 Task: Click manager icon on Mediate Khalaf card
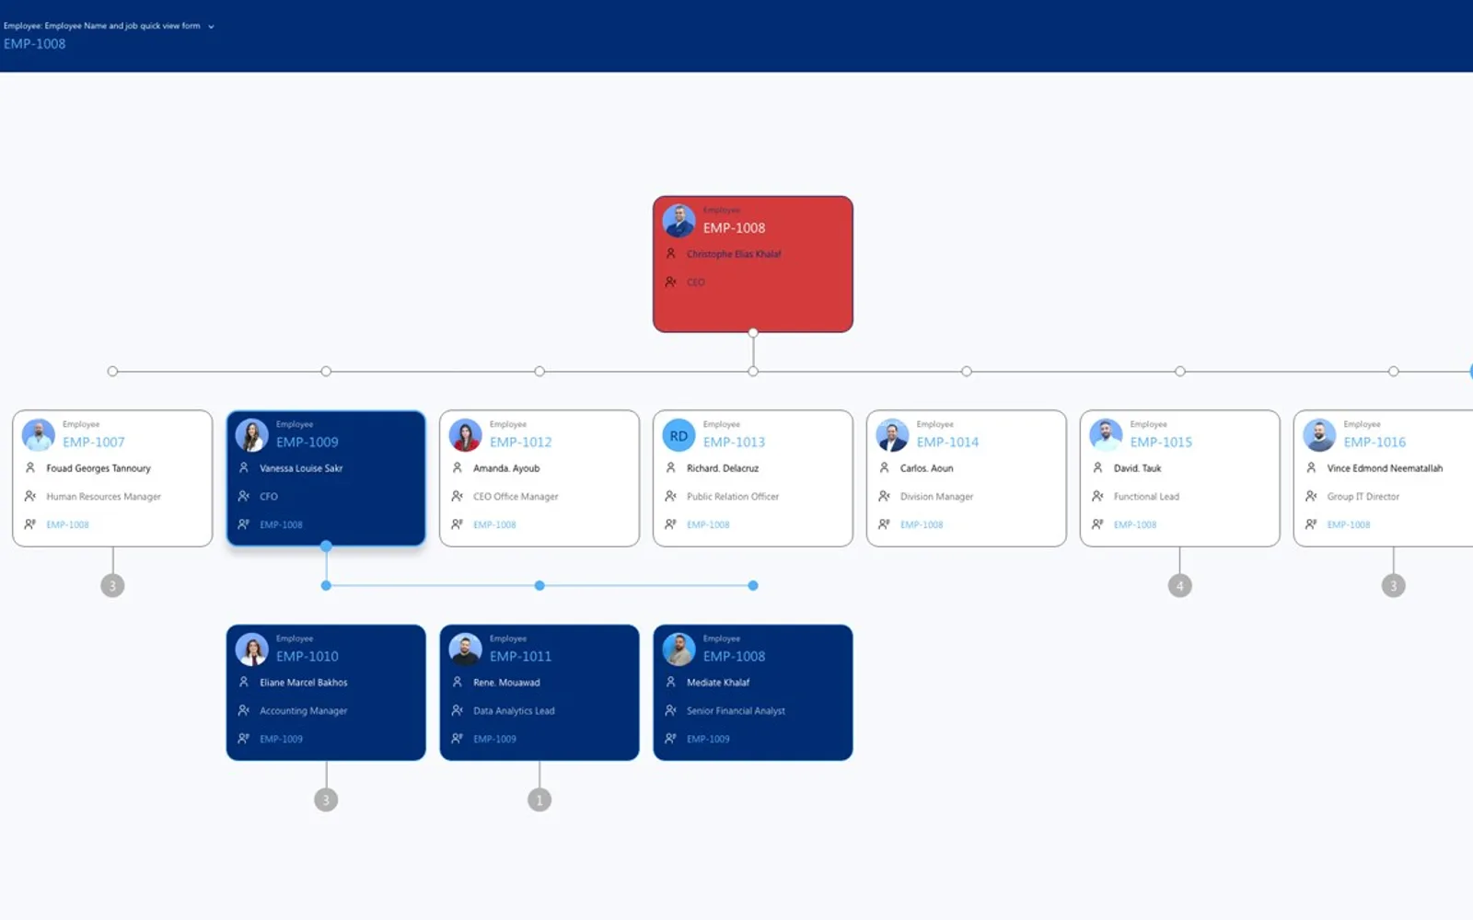671,740
